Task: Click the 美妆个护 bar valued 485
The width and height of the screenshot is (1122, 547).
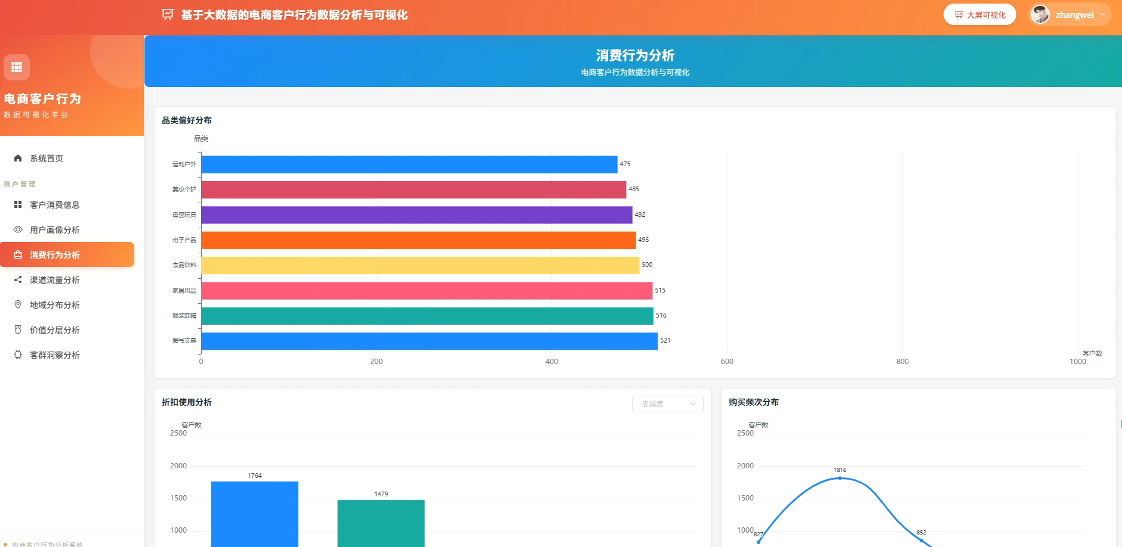Action: [x=414, y=189]
